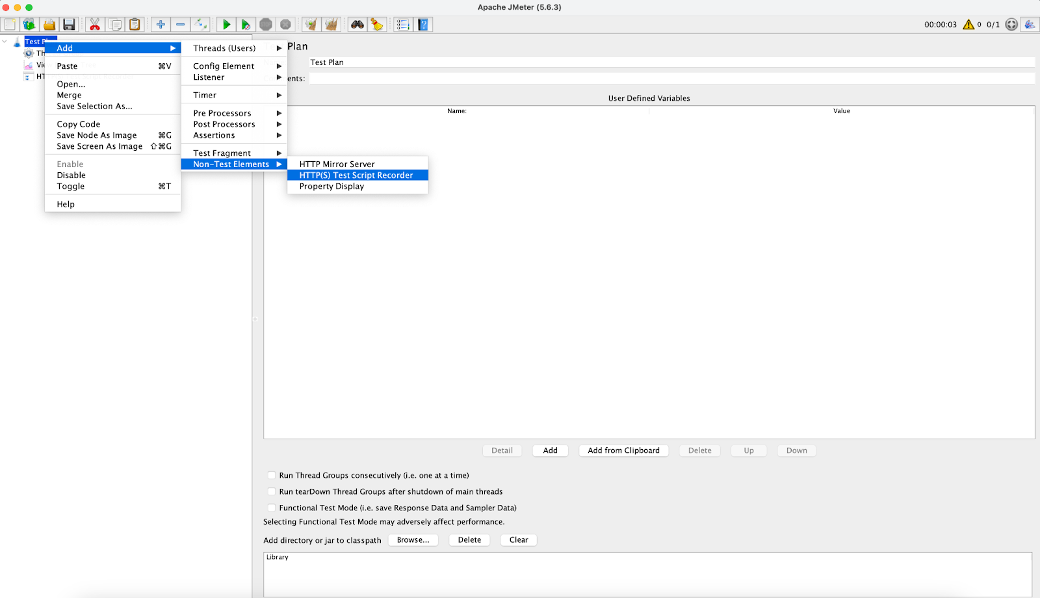Click the Stop test icon
The width and height of the screenshot is (1040, 598).
[x=266, y=25]
